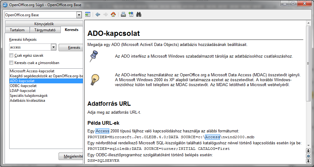Screen dimensions: 314x167
Task: Click the pushpin note icon
Action: tap(94, 56)
